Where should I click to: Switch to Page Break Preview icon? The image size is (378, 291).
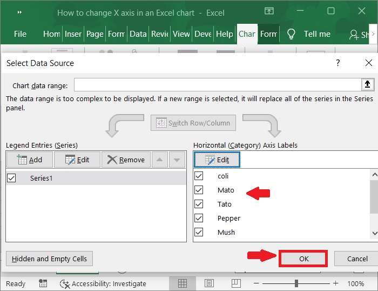coord(236,283)
